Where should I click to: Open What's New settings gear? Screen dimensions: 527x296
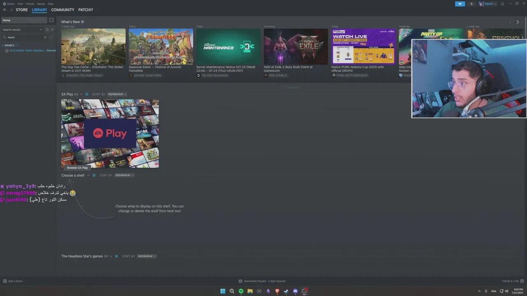82,22
